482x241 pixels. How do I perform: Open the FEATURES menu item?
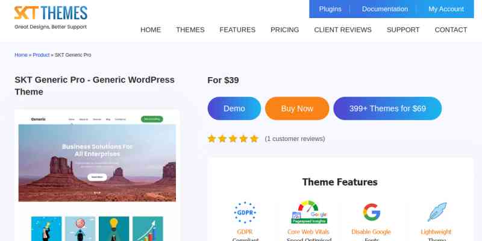(237, 30)
